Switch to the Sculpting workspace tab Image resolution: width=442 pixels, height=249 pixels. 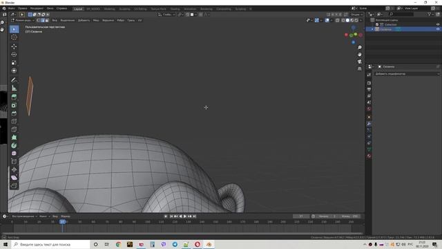click(124, 9)
